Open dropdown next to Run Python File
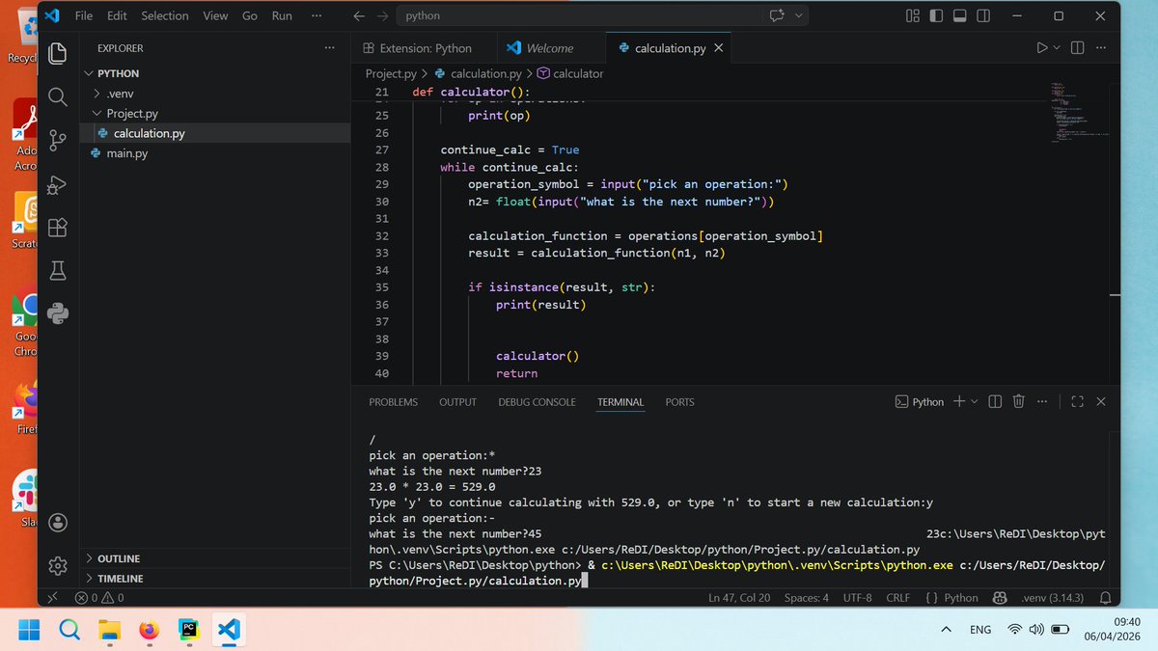The image size is (1158, 651). (1056, 48)
